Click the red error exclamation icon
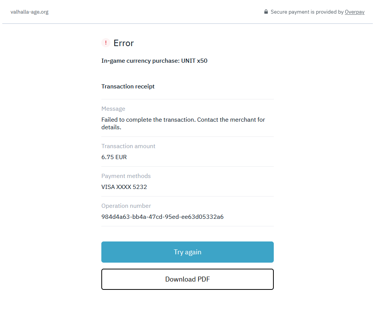This screenshot has width=377, height=311. point(105,43)
